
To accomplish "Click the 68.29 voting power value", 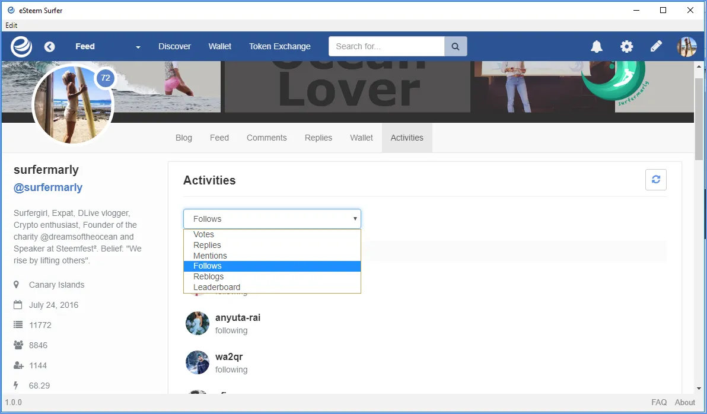I will tap(39, 385).
